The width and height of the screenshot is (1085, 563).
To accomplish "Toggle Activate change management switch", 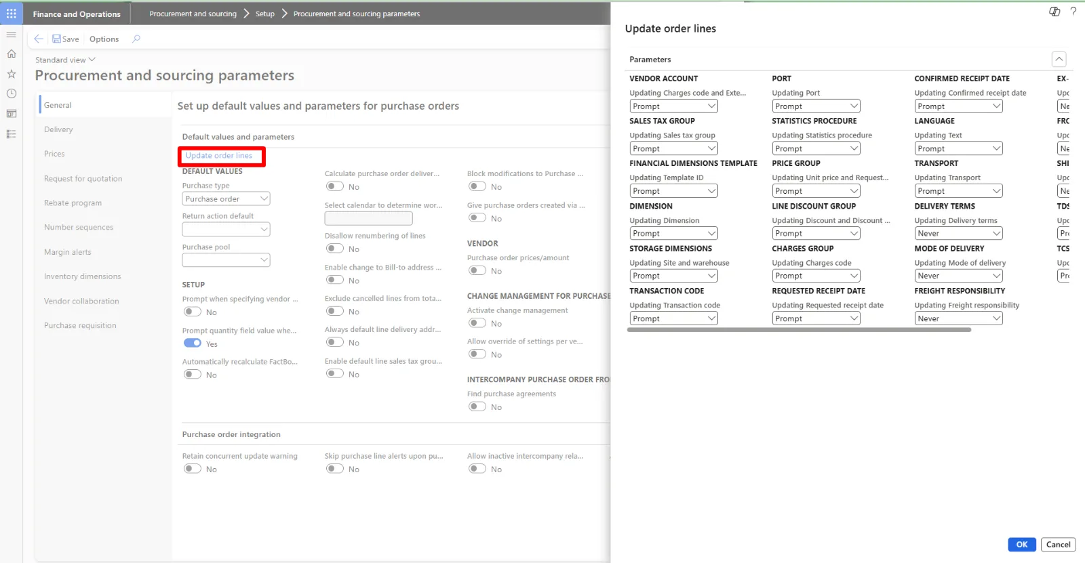I will tap(477, 323).
